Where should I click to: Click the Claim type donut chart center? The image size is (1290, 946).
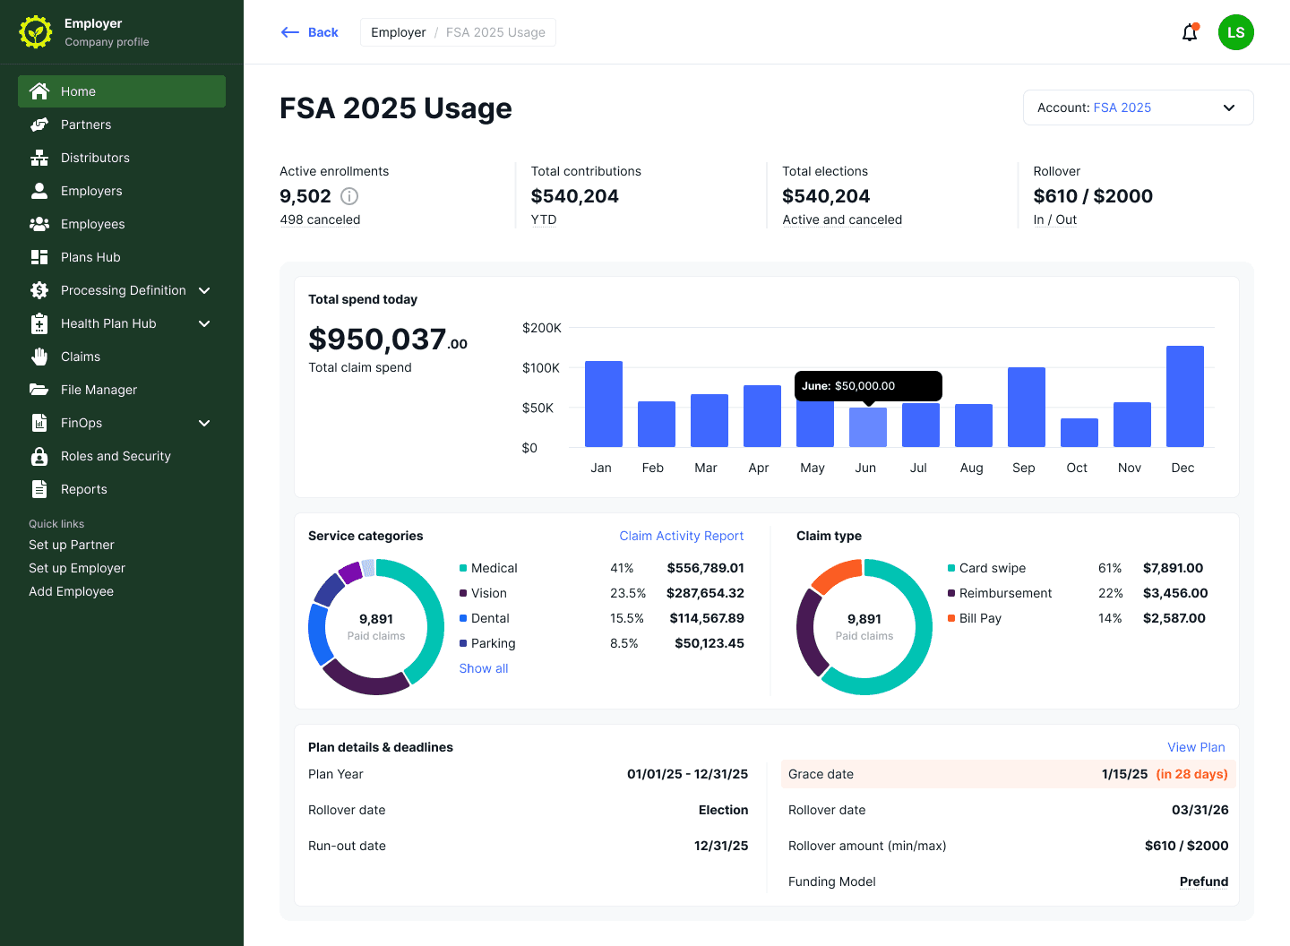coord(864,627)
